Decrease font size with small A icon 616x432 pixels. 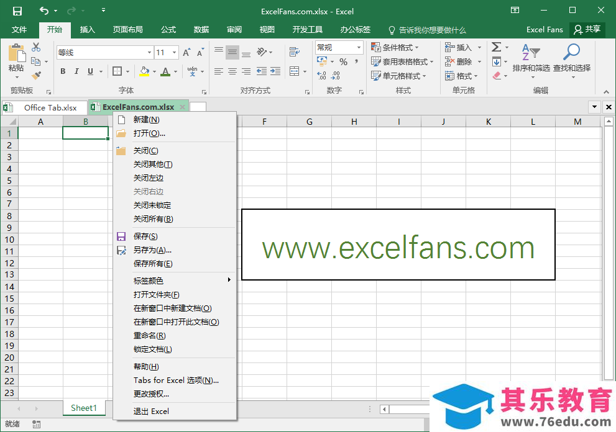click(200, 52)
